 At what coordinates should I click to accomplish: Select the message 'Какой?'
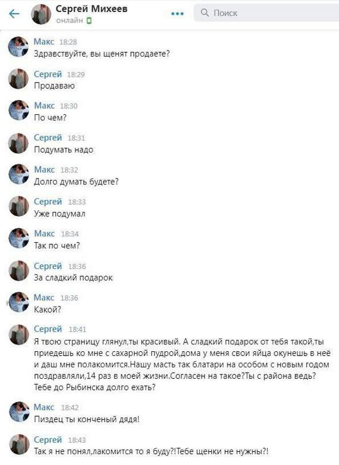pyautogui.click(x=48, y=310)
